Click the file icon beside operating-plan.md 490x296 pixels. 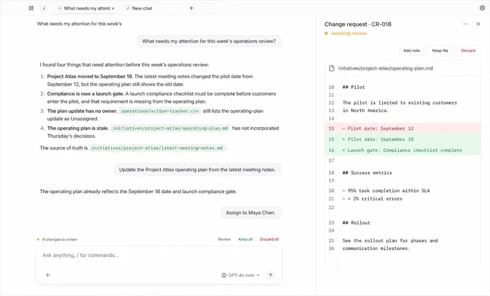point(331,68)
